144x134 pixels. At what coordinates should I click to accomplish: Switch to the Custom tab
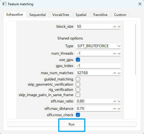click(120, 15)
